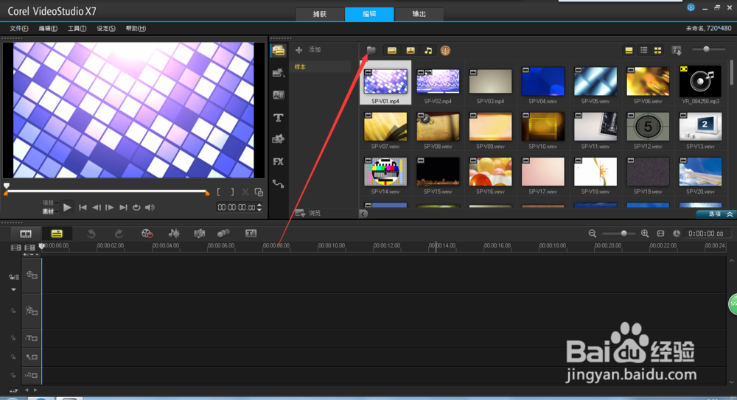Viewport: 737px width, 400px height.
Task: Open the Title (T) library
Action: coord(279,118)
